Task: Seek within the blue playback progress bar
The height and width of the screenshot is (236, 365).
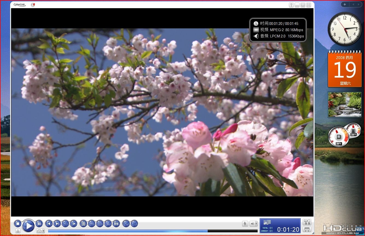Action: (153, 231)
